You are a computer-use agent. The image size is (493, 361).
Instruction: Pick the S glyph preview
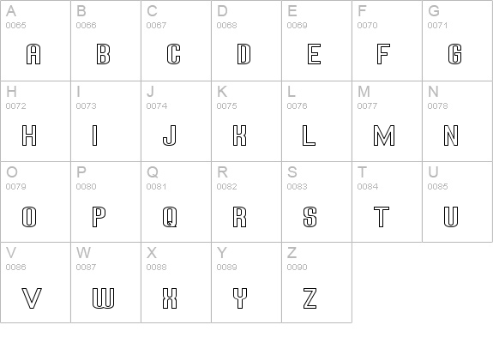pos(310,217)
